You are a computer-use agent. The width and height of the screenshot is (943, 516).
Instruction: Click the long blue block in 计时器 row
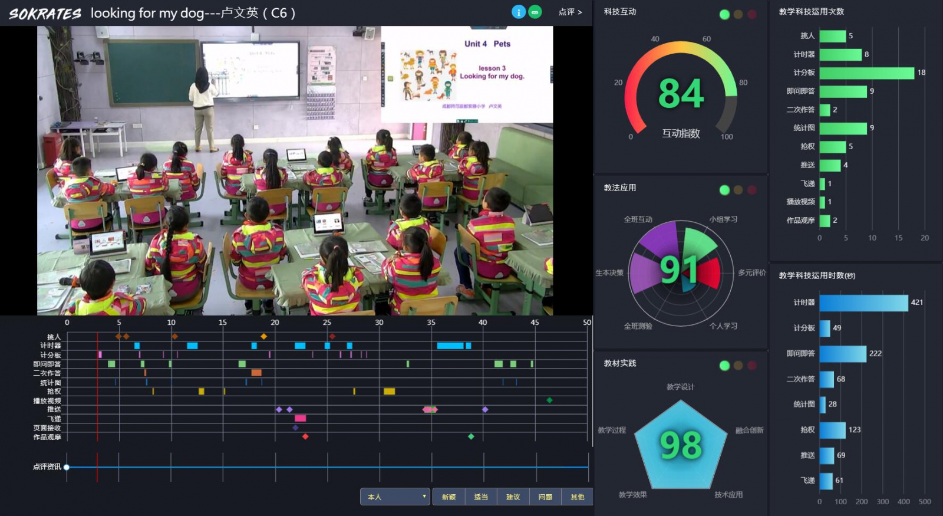click(450, 346)
